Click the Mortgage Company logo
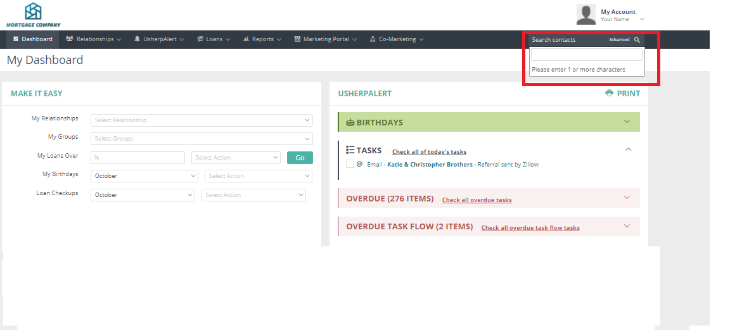This screenshot has width=749, height=330. click(x=34, y=15)
